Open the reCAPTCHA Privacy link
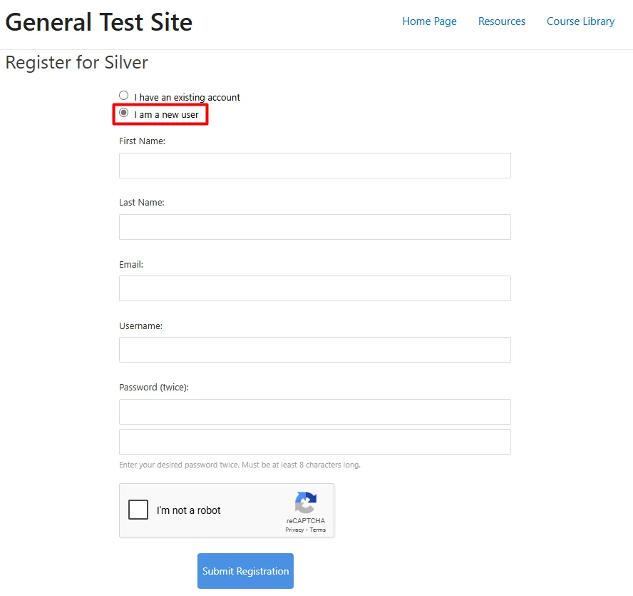Image resolution: width=633 pixels, height=596 pixels. [x=294, y=530]
